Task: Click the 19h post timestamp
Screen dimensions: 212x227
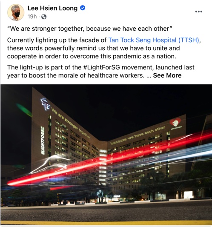Action: [x=32, y=17]
